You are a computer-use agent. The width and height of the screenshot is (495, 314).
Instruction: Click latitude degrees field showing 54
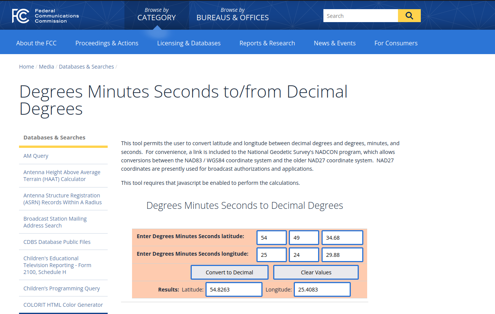click(272, 237)
